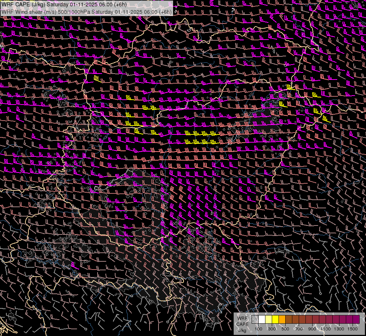This screenshot has width=366, height=336.
Task: Select the bright yellow CAPE legend swatch
Action: click(275, 319)
